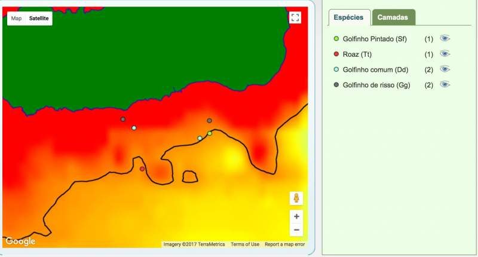Click the Golfinho Pintado (Sf) species label
The width and height of the screenshot is (478, 257).
(375, 39)
